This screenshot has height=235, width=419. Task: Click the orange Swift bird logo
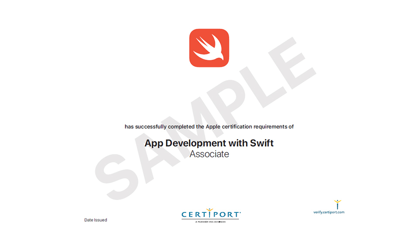pyautogui.click(x=209, y=48)
